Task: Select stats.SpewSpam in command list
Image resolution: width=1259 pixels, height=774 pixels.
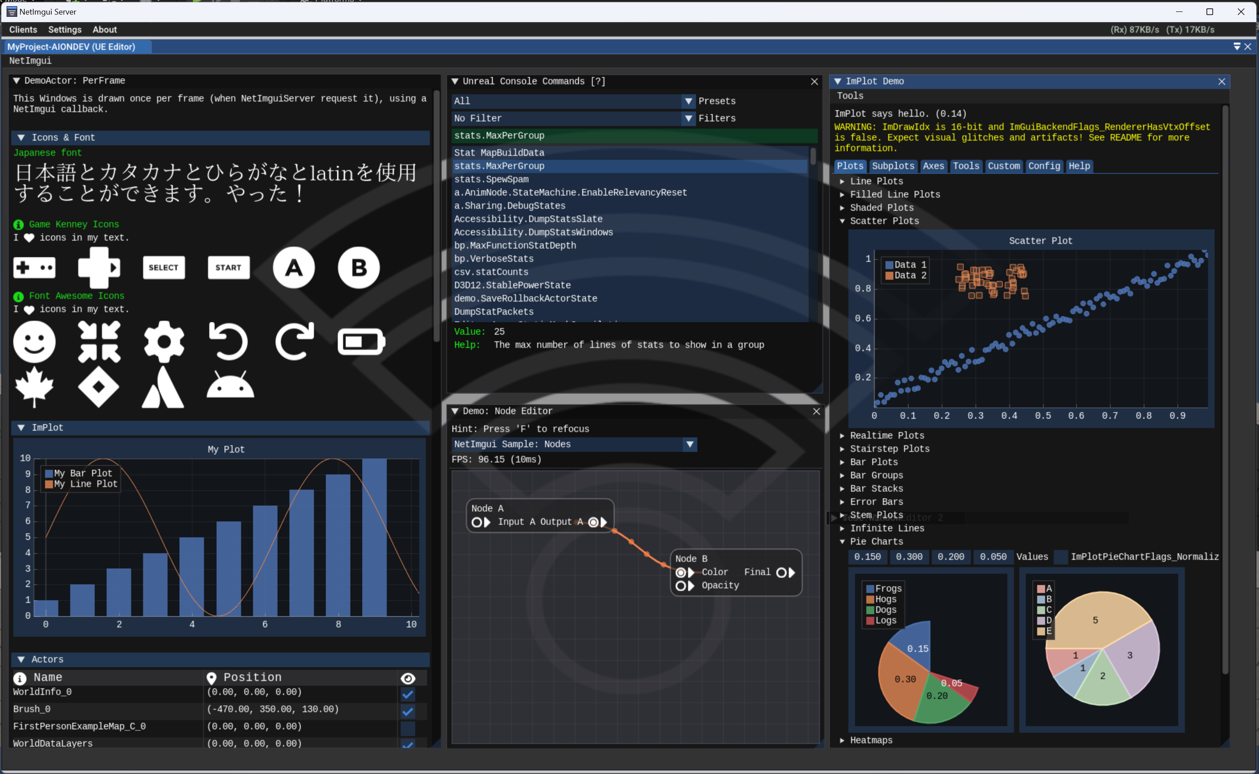Action: coord(491,179)
